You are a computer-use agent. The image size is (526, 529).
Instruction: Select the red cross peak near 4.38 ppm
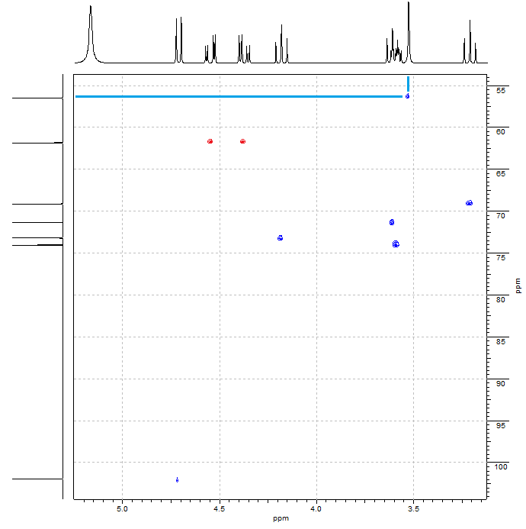[242, 141]
